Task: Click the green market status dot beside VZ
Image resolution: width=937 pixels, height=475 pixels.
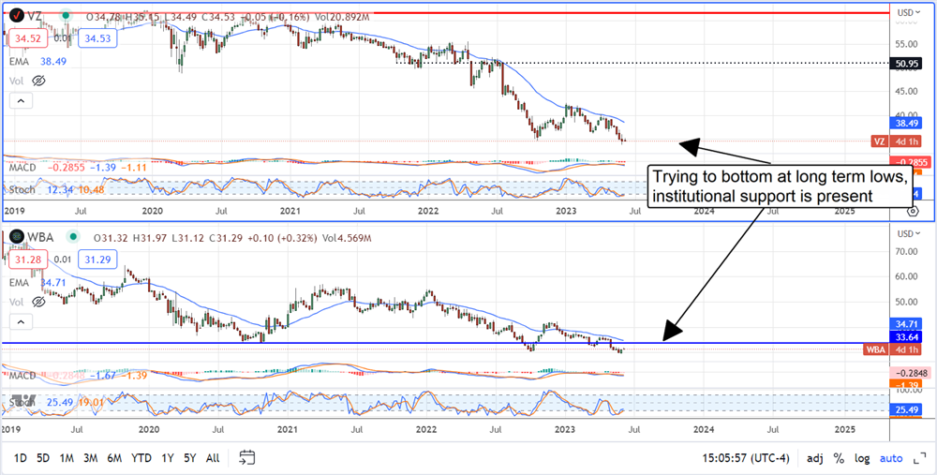Action: click(x=66, y=16)
